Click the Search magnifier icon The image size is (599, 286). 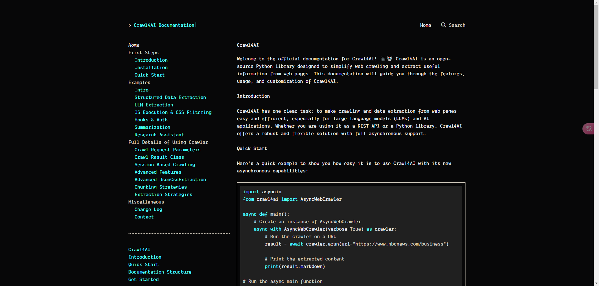[443, 25]
